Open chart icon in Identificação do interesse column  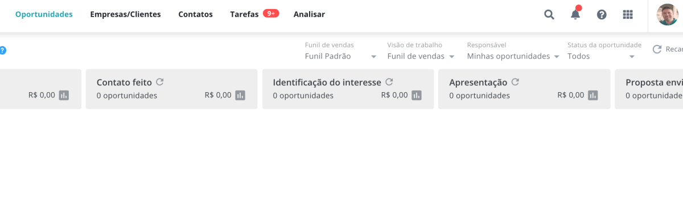pos(417,95)
